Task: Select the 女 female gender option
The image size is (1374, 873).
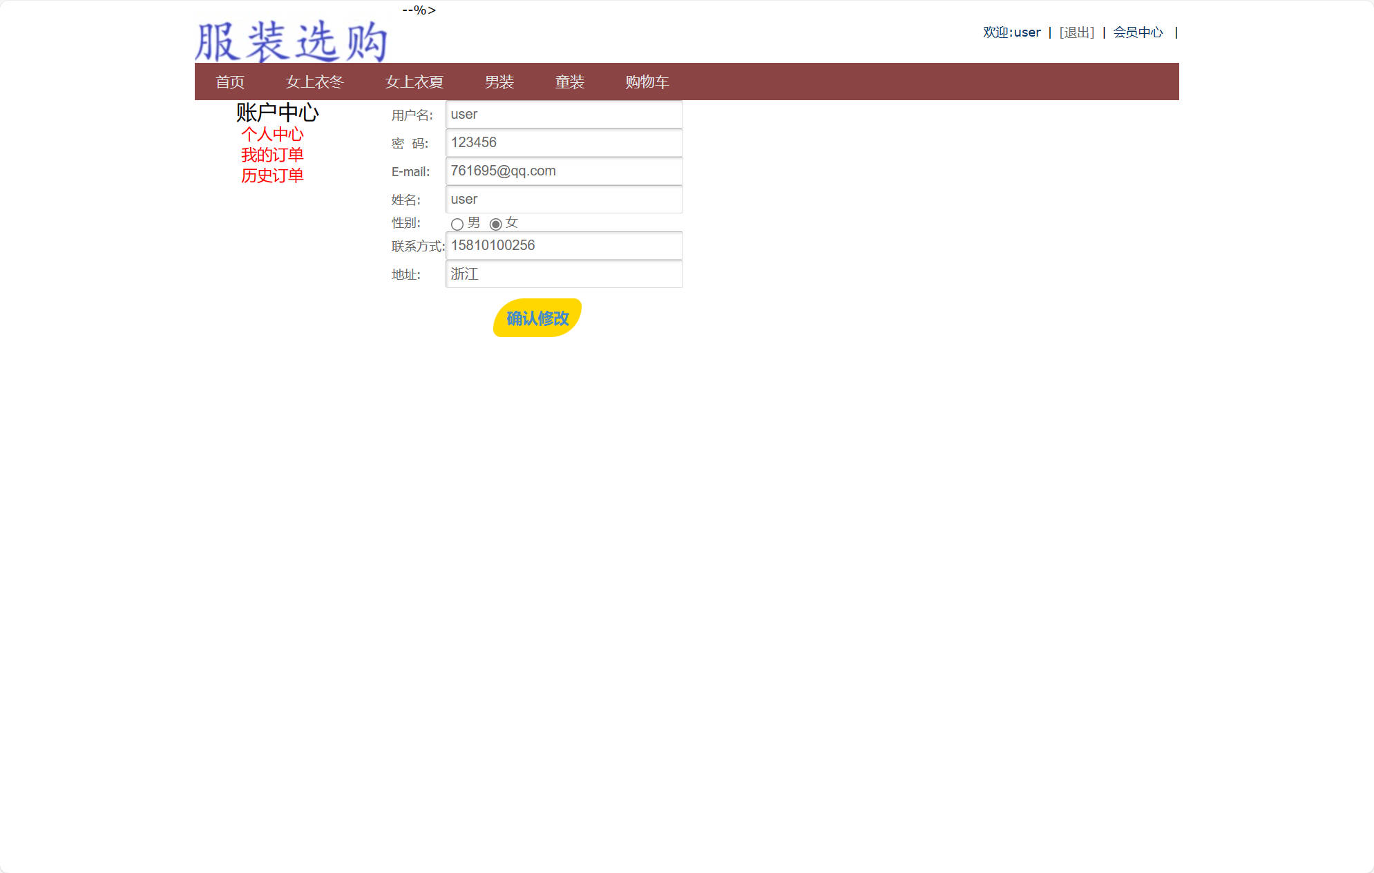Action: coord(498,224)
